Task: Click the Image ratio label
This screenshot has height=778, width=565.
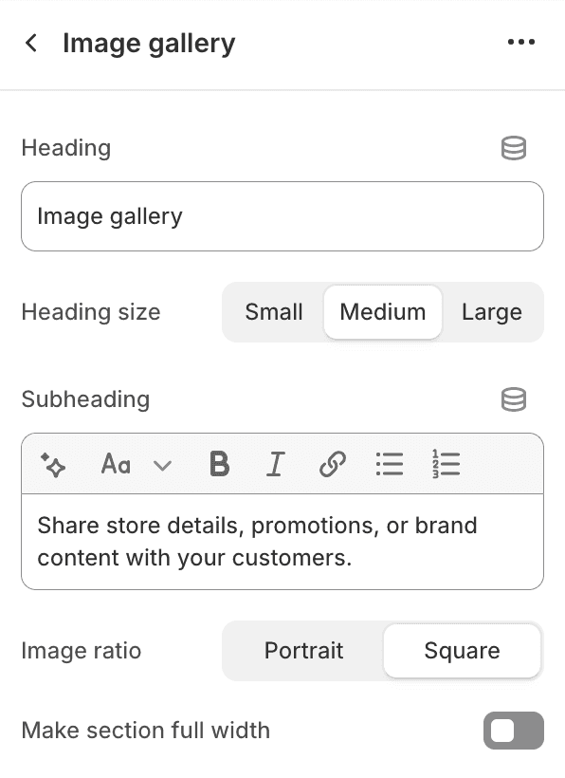Action: tap(82, 651)
